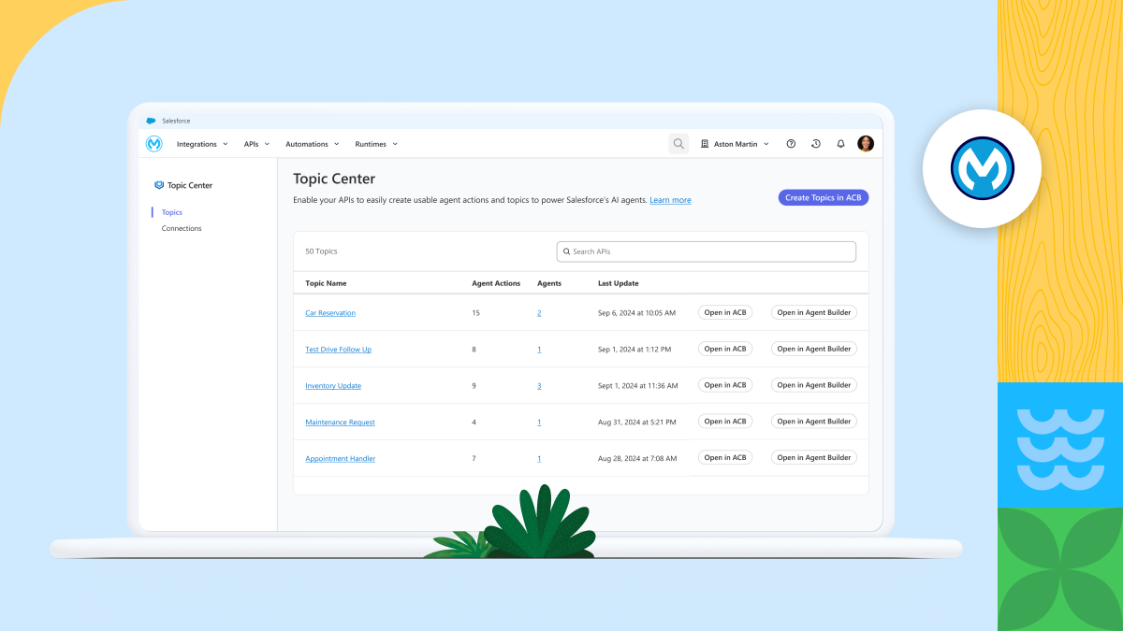Open Inventory Update in Agent Builder
1123x631 pixels.
(x=813, y=384)
